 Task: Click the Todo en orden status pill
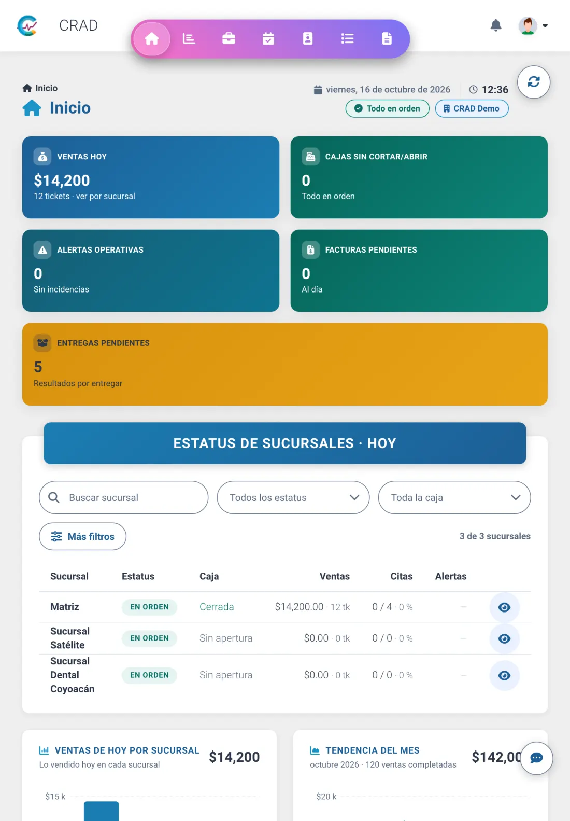pyautogui.click(x=388, y=108)
